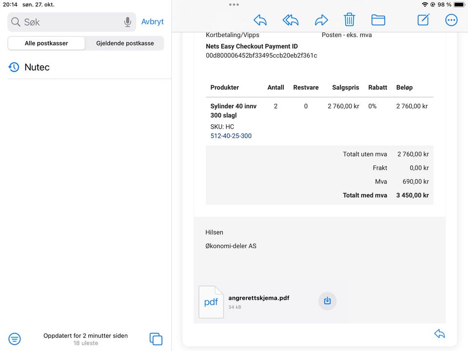468x351 pixels.
Task: Switch to Gjeldende postkasse scope
Action: click(x=125, y=43)
